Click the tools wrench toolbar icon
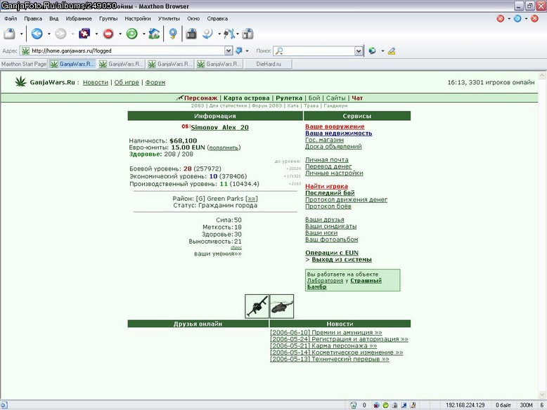This screenshot has height=410, width=547. coord(229,34)
